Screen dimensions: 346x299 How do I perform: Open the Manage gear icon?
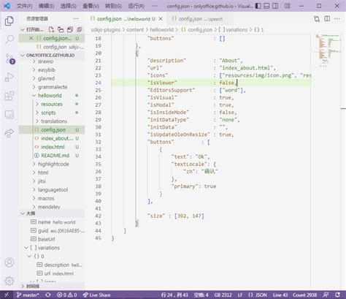9,281
